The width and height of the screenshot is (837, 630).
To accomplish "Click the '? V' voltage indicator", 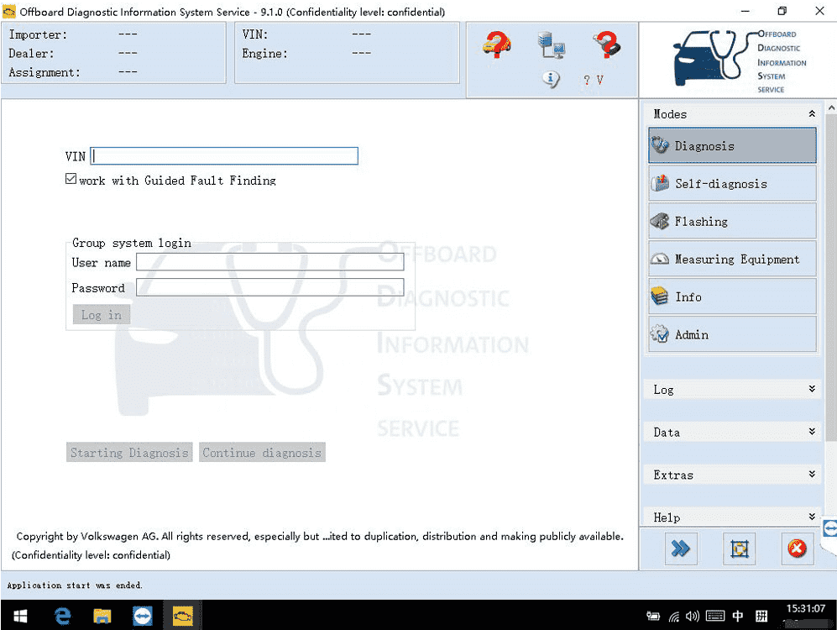I will point(594,80).
